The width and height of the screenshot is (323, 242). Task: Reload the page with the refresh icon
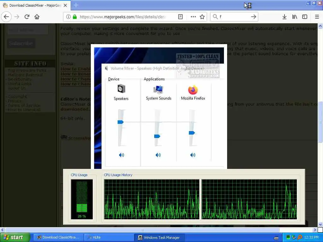(27, 17)
